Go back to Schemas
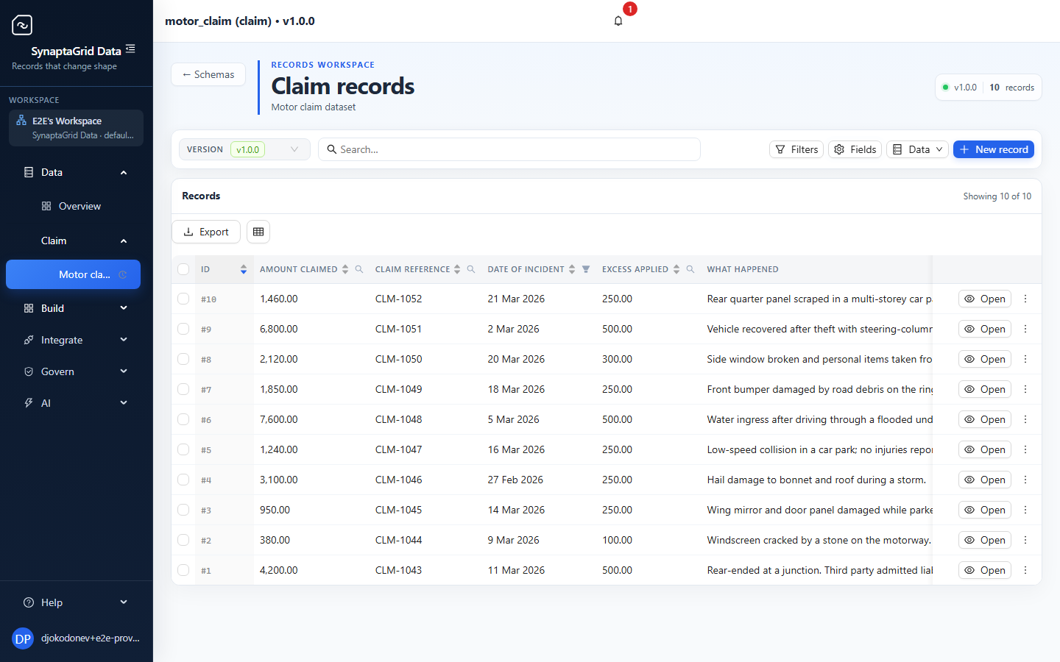The height and width of the screenshot is (662, 1060). tap(208, 74)
